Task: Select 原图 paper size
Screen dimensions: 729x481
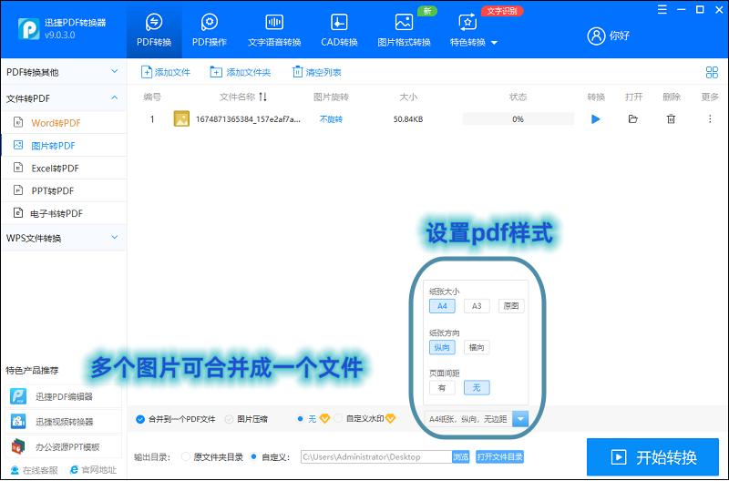Action: click(511, 306)
